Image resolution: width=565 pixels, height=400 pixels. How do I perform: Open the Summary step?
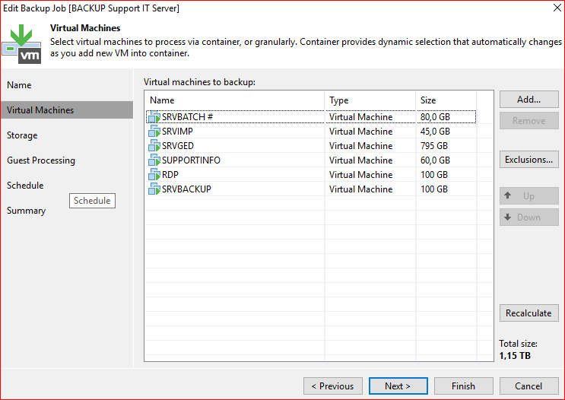(27, 211)
